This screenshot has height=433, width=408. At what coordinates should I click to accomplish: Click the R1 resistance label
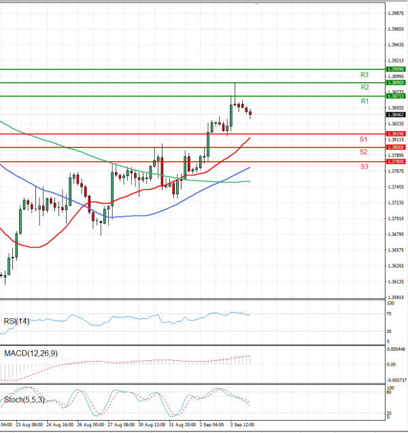point(364,101)
